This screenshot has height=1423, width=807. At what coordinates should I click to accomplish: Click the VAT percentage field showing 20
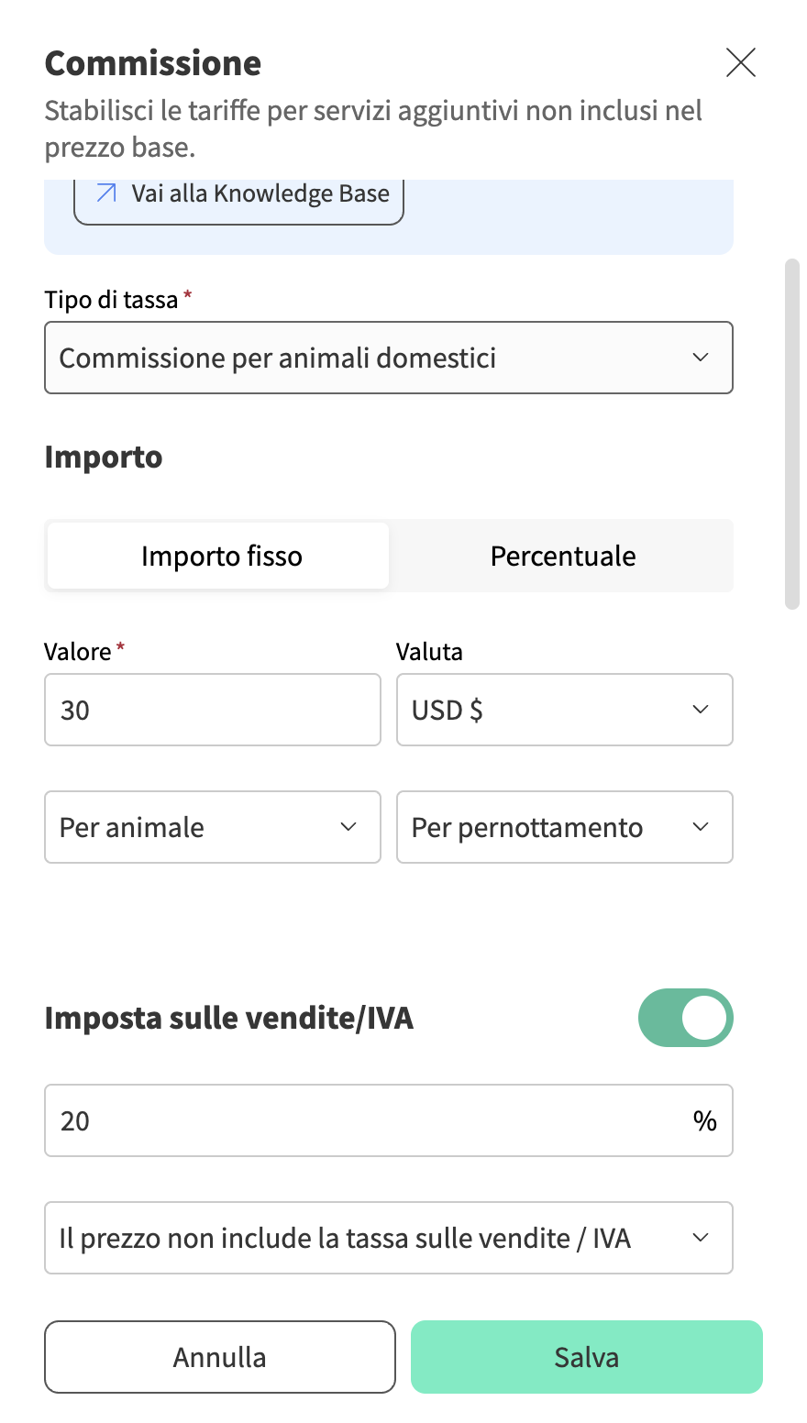[x=367, y=1120]
